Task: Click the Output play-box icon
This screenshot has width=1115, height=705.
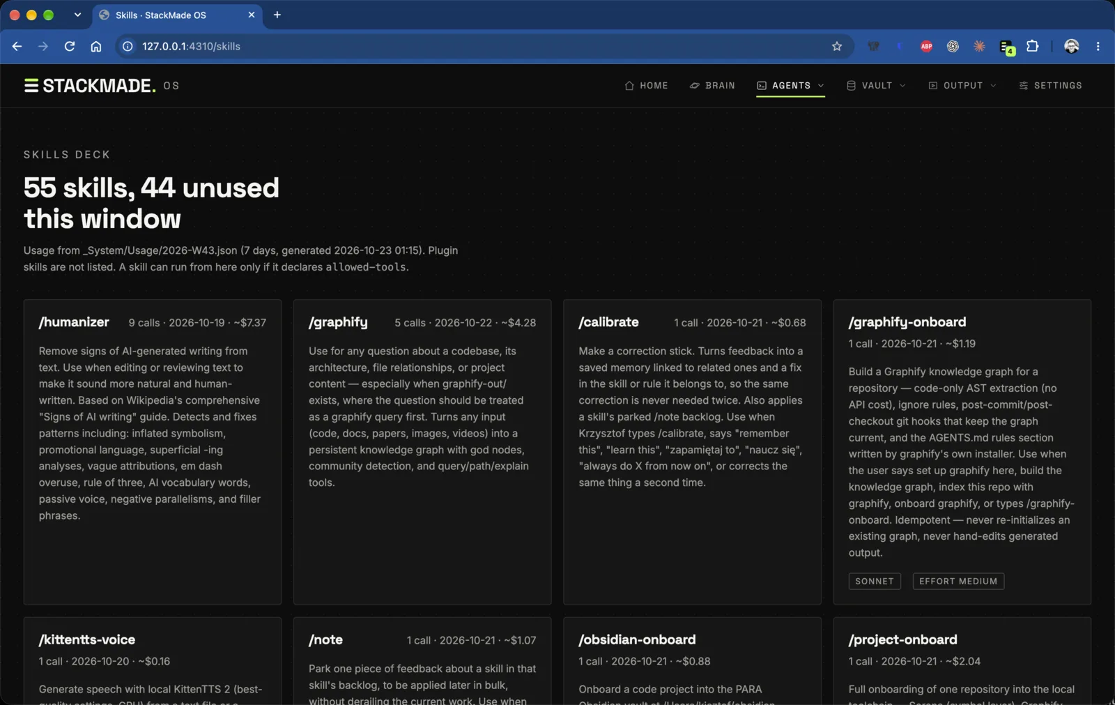Action: tap(933, 86)
